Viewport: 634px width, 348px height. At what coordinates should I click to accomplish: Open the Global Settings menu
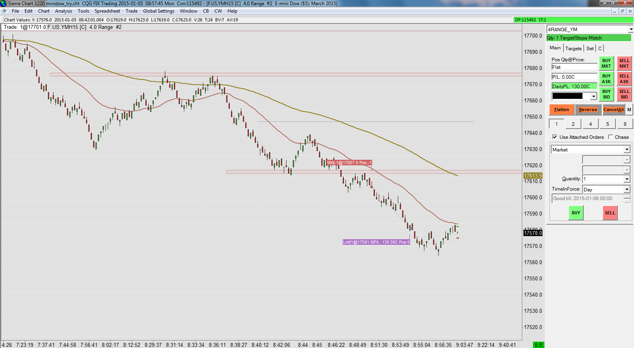158,11
